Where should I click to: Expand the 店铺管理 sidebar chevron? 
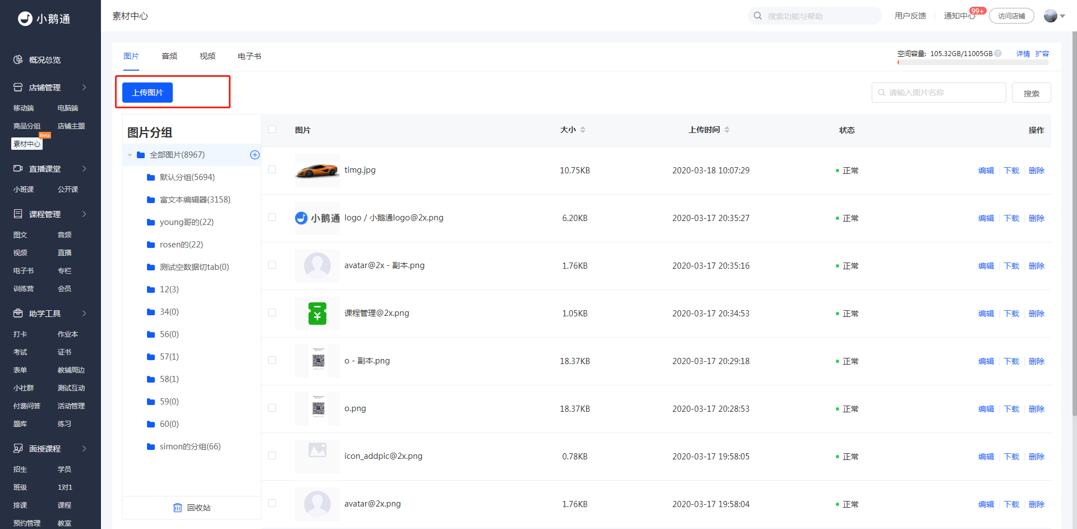84,88
